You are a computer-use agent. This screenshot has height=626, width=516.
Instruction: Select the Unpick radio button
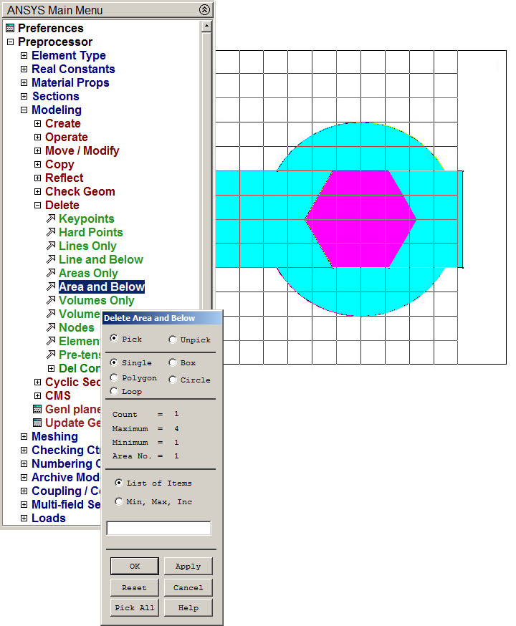click(x=173, y=340)
